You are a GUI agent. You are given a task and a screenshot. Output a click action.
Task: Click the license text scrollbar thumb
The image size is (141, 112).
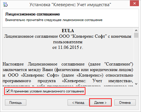pyautogui.click(x=136, y=35)
